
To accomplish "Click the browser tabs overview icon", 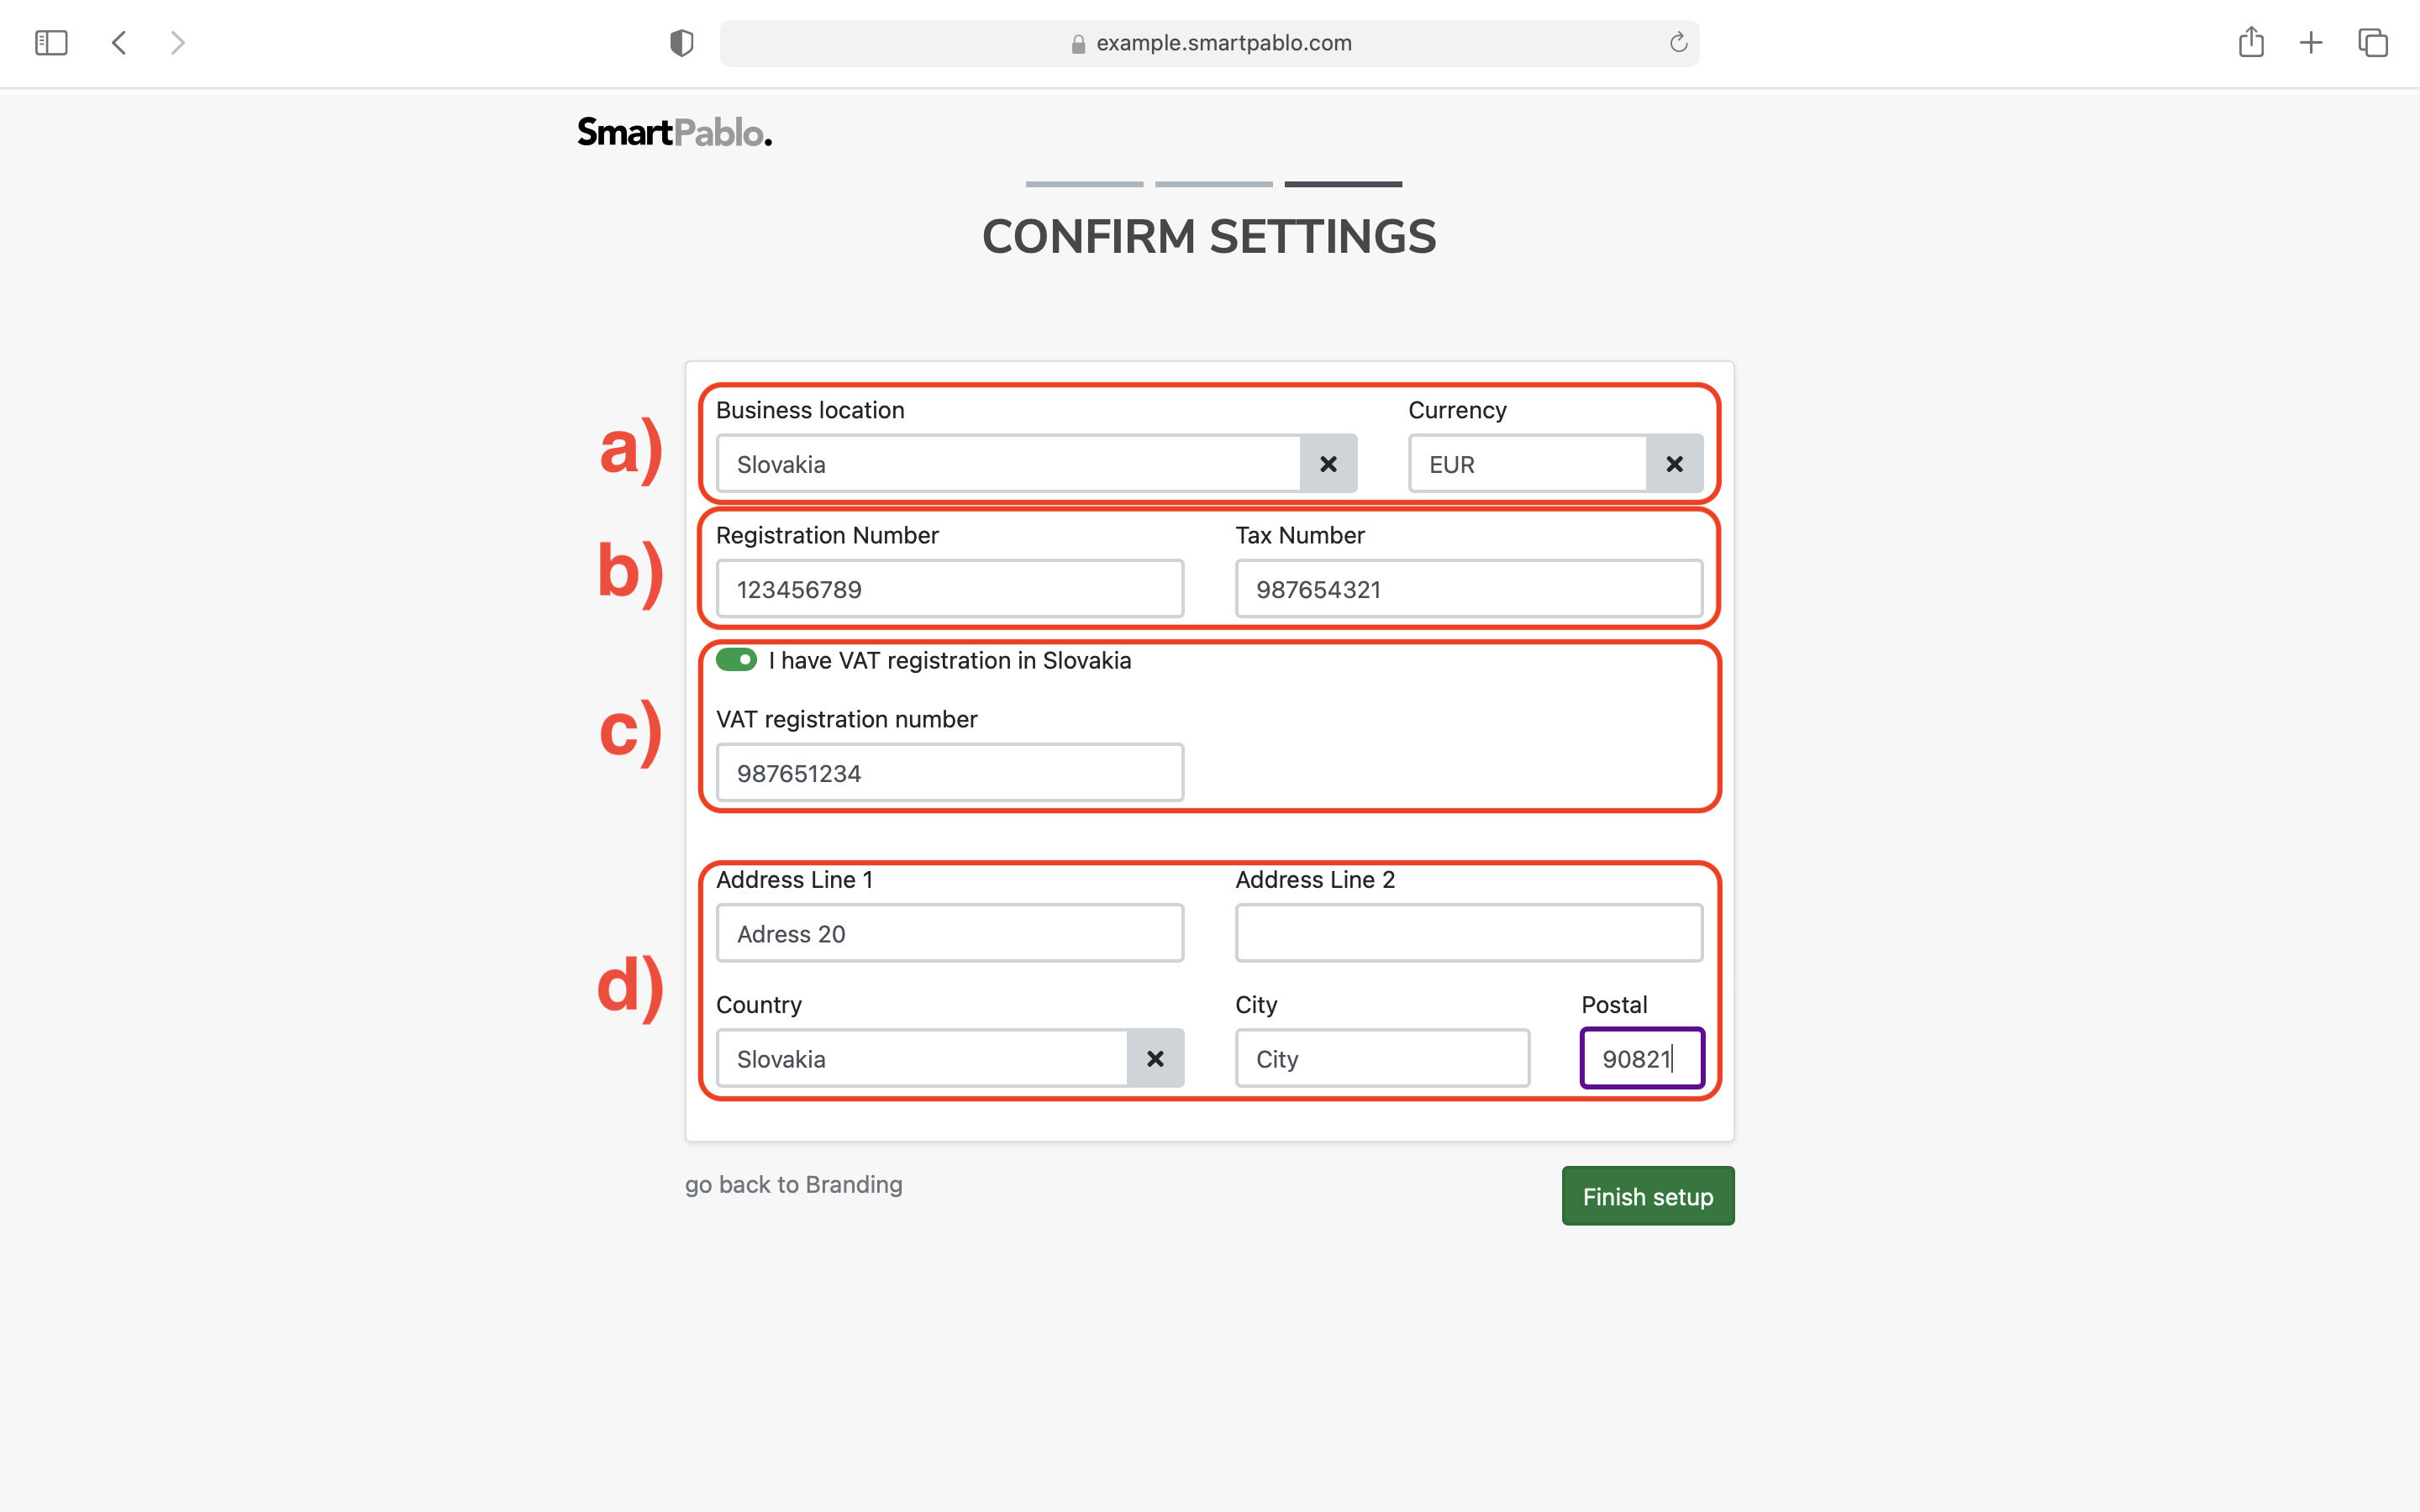I will click(x=2373, y=44).
